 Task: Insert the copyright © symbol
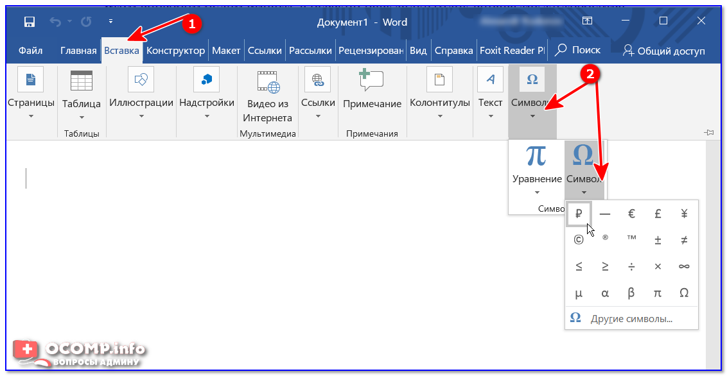point(578,240)
